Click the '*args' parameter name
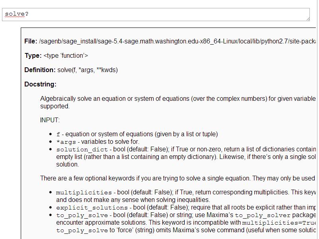 [x=64, y=142]
